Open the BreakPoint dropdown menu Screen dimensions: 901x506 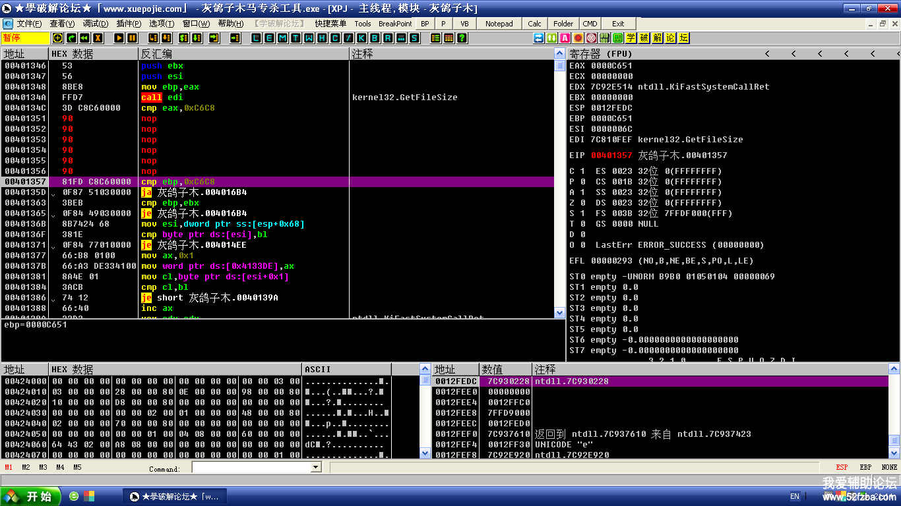(x=395, y=24)
